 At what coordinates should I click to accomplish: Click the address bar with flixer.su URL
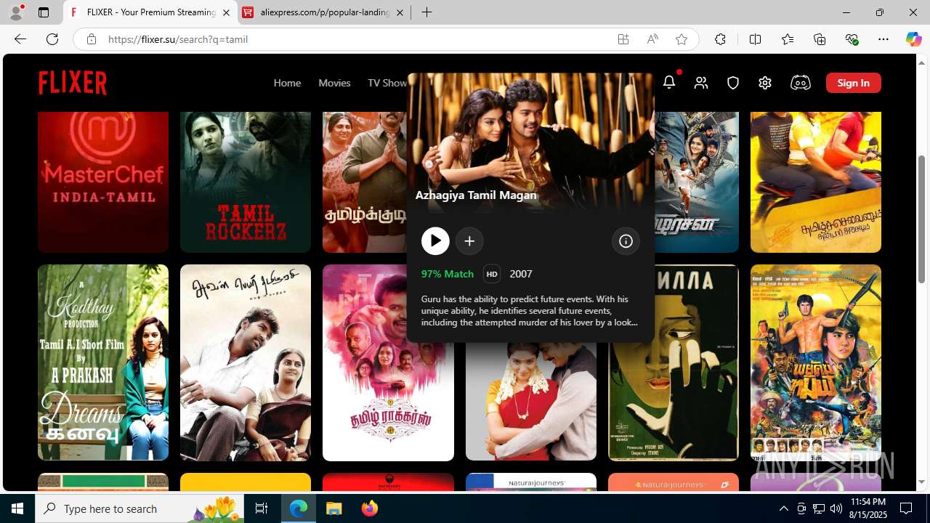(x=356, y=39)
